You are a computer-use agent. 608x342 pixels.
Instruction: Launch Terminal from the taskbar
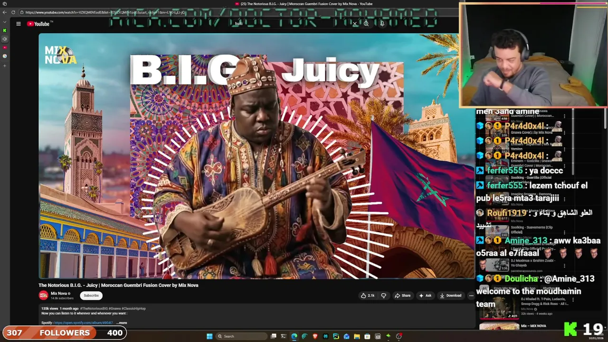[x=284, y=336]
